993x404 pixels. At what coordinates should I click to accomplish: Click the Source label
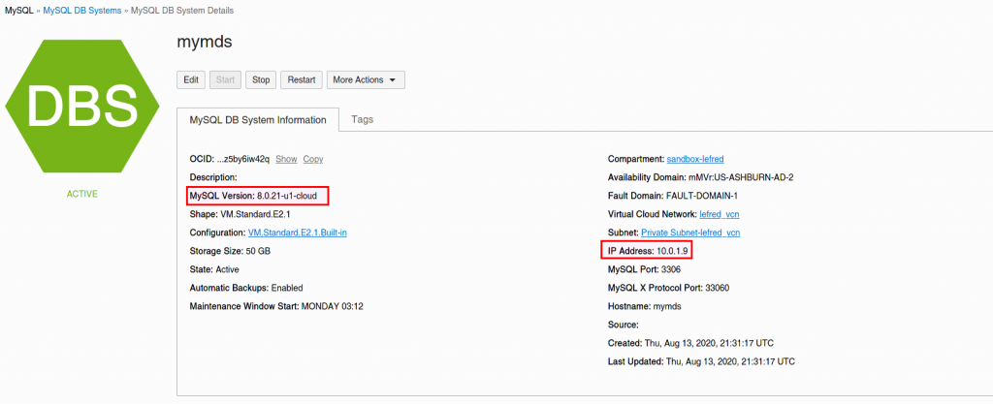pyautogui.click(x=624, y=325)
